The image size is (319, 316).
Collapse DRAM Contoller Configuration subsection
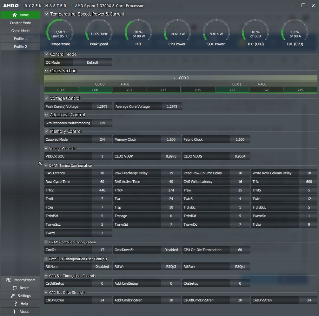[x=46, y=242]
